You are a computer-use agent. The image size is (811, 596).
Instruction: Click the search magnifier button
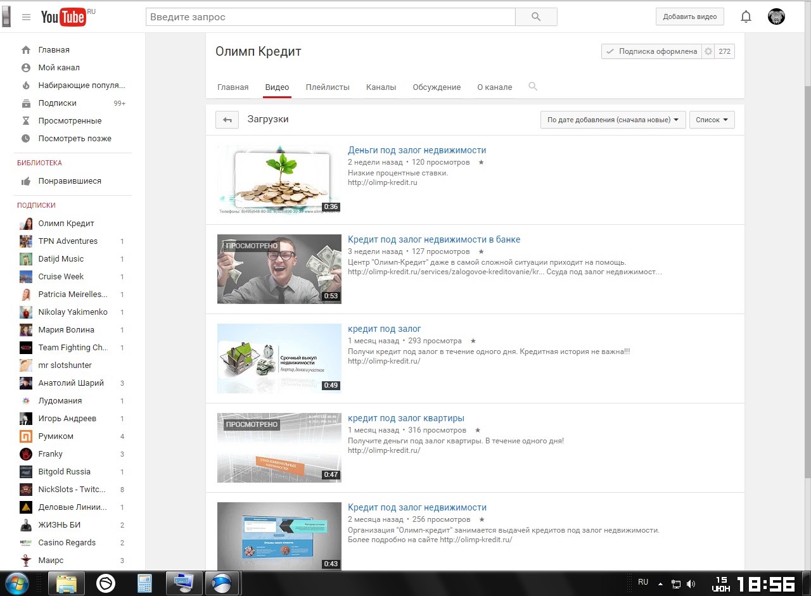point(536,17)
